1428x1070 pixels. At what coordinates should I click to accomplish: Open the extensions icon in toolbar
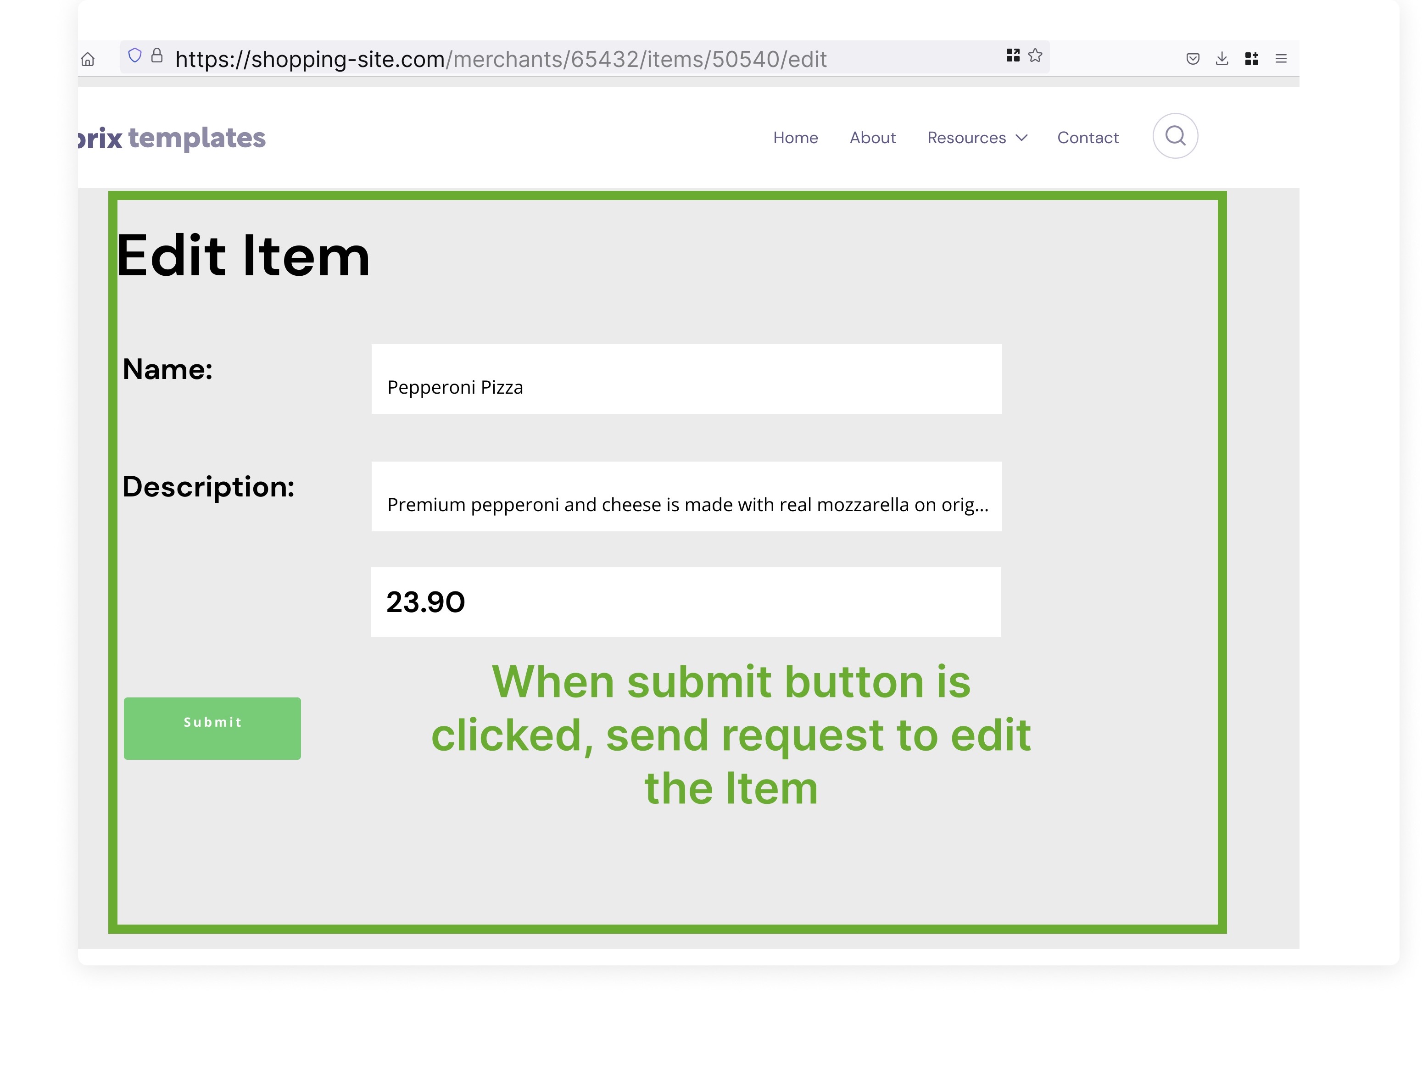1252,59
